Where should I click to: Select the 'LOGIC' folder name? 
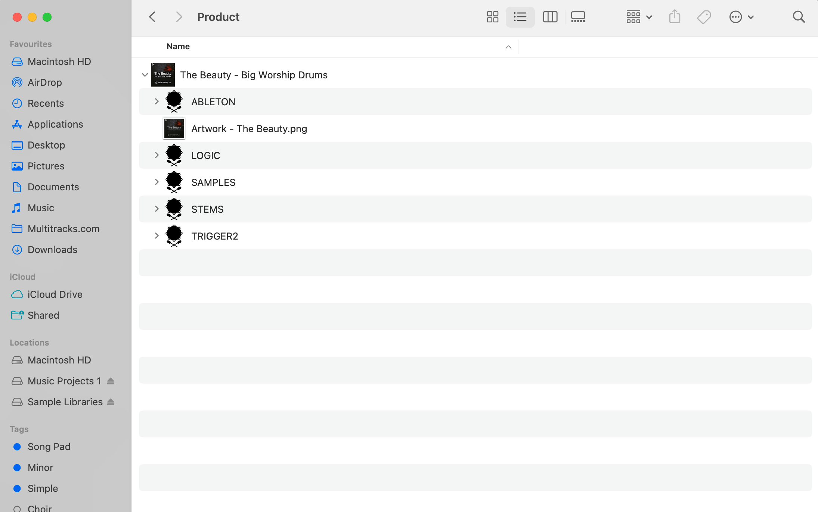206,156
